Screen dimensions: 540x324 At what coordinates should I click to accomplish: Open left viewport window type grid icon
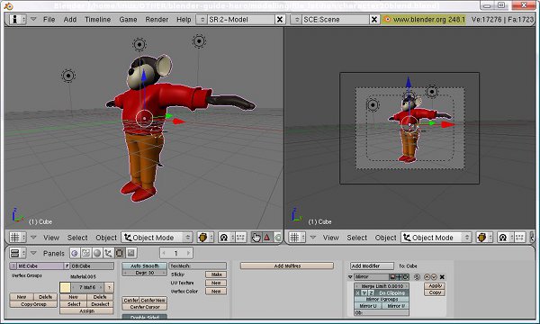tap(18, 238)
